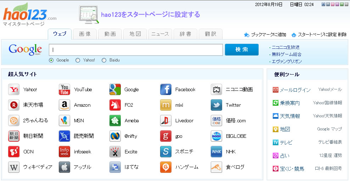
Task: Open the OCN icon
Action: pos(13,152)
